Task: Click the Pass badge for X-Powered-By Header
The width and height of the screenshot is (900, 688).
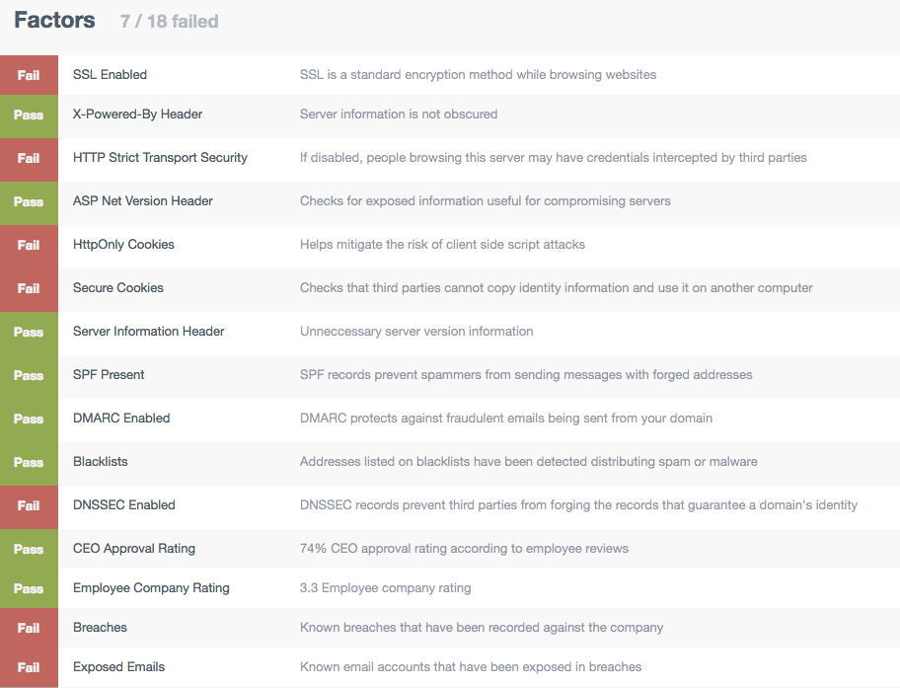Action: point(29,115)
